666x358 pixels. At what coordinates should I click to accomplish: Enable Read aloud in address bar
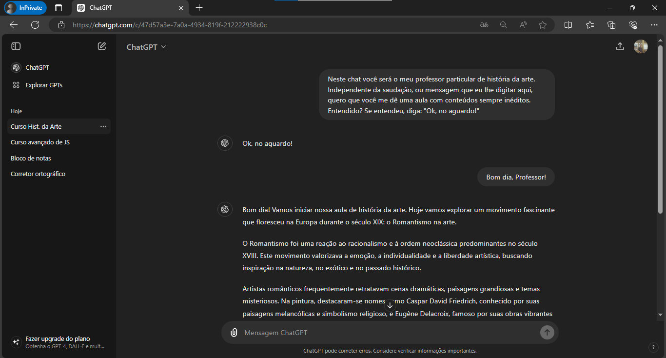coord(523,25)
